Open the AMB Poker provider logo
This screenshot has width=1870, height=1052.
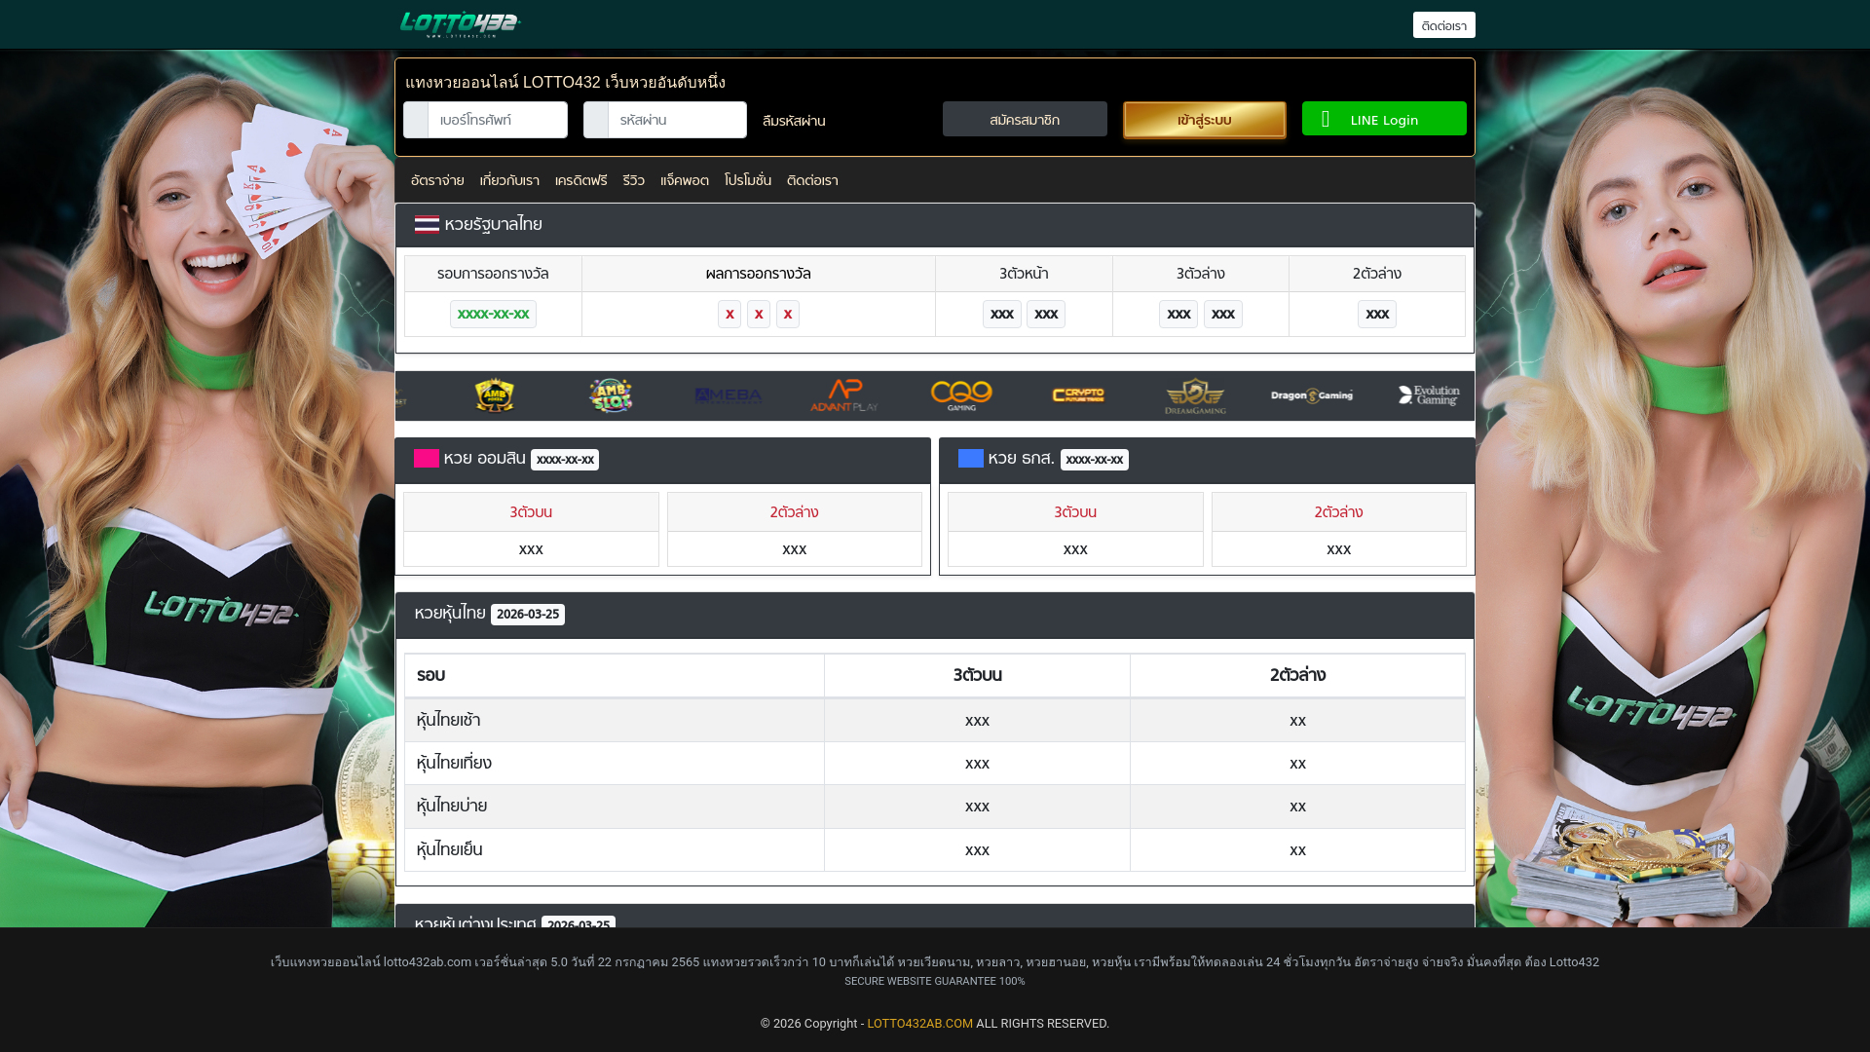tap(494, 395)
